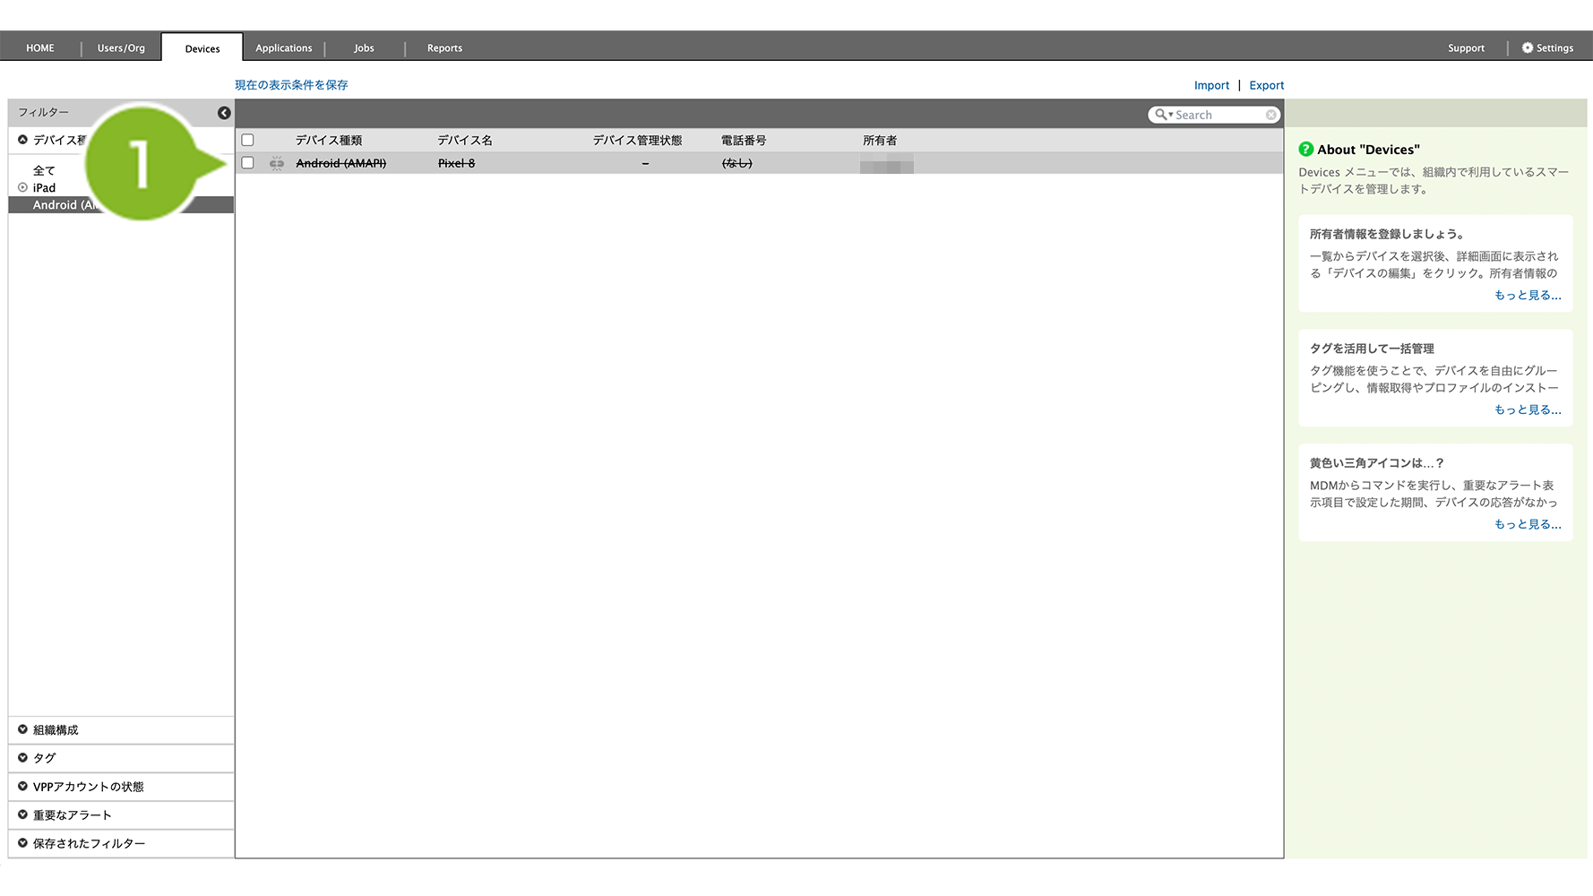
Task: Click もっと見る under タグを活用して一括管理
Action: [x=1528, y=409]
